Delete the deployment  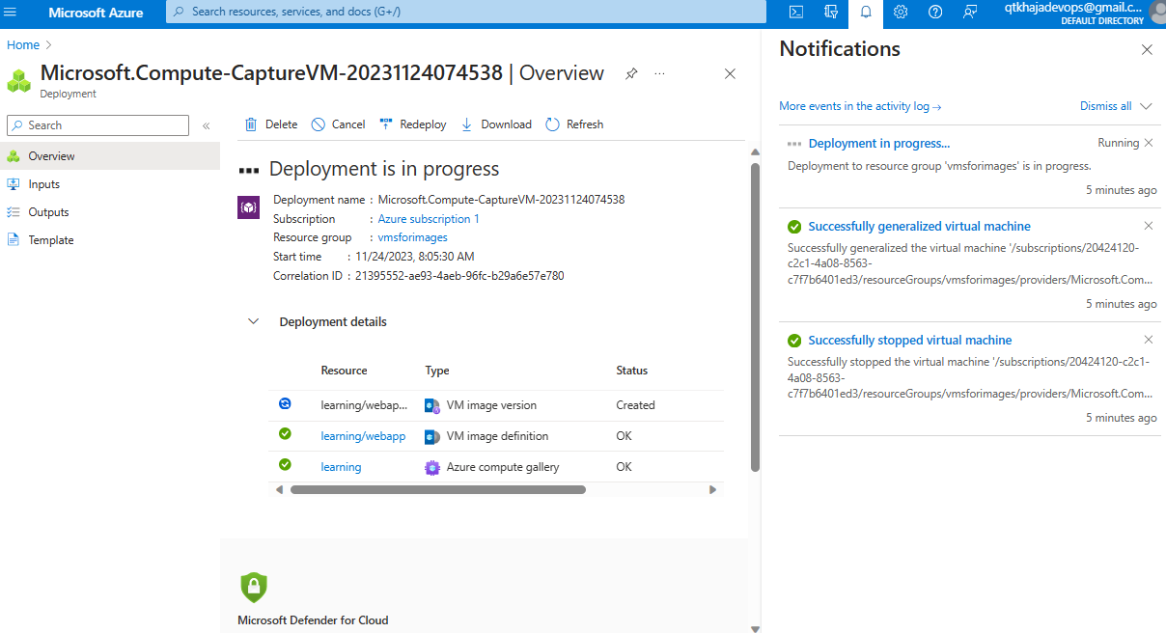pyautogui.click(x=270, y=124)
